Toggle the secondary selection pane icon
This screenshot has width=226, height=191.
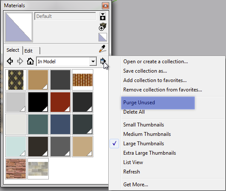point(103,16)
